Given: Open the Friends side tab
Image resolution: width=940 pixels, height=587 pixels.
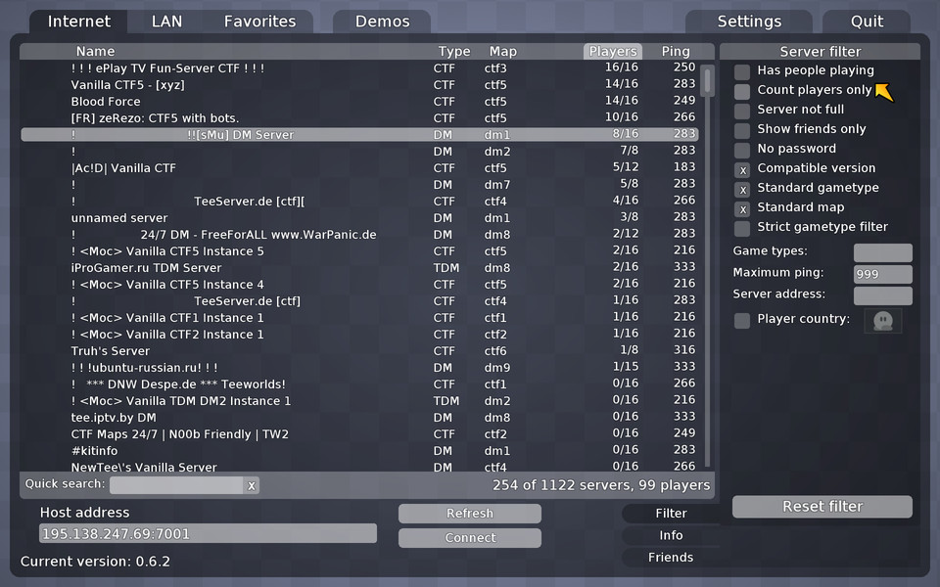Looking at the screenshot, I should coord(671,558).
